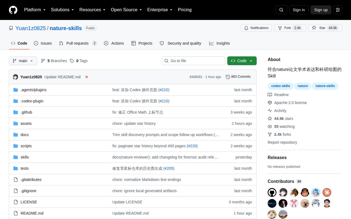Viewport: 351px width, 219px height.
Task: Open the Contributors 34 heading link
Action: (285, 181)
